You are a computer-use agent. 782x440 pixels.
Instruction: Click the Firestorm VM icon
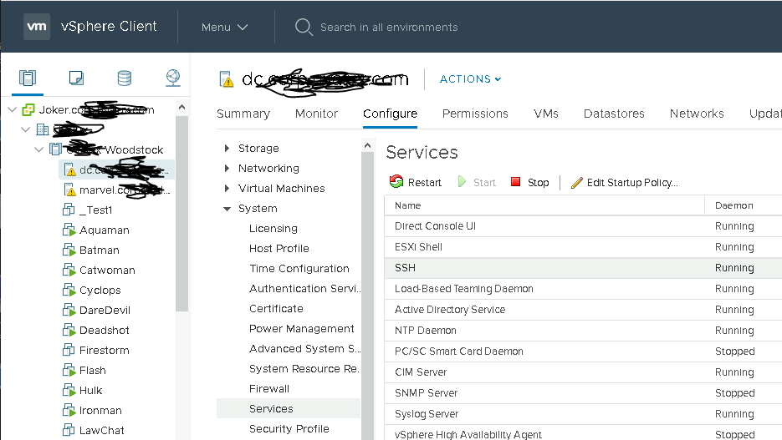point(69,350)
